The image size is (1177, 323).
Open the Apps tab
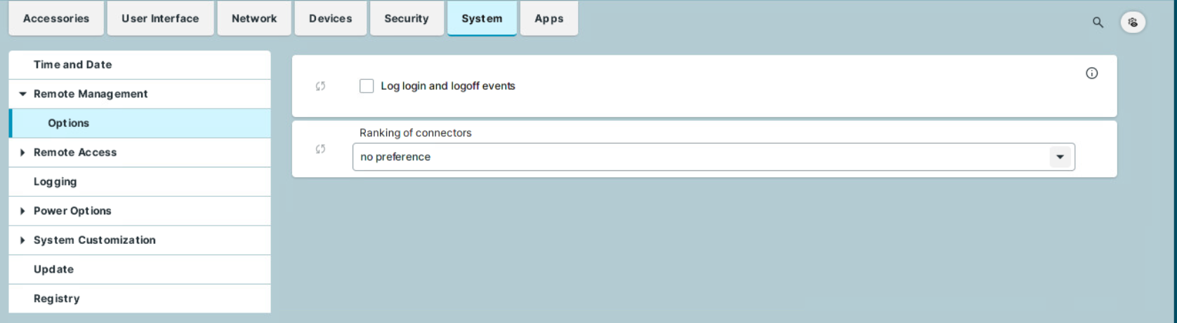548,19
